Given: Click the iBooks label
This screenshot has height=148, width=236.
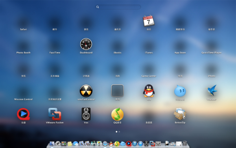Looking at the screenshot, I should pyautogui.click(x=117, y=52).
